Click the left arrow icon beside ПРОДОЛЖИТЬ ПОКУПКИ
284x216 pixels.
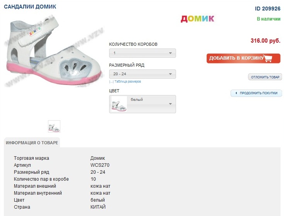pos(235,93)
